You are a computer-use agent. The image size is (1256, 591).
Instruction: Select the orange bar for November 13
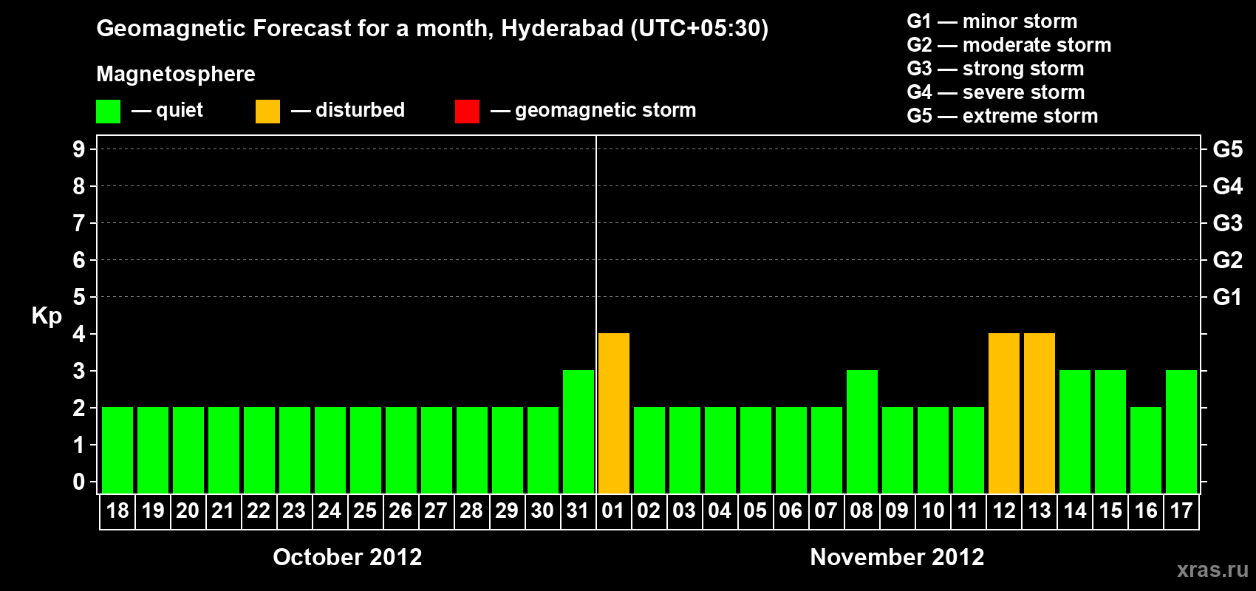1040,414
